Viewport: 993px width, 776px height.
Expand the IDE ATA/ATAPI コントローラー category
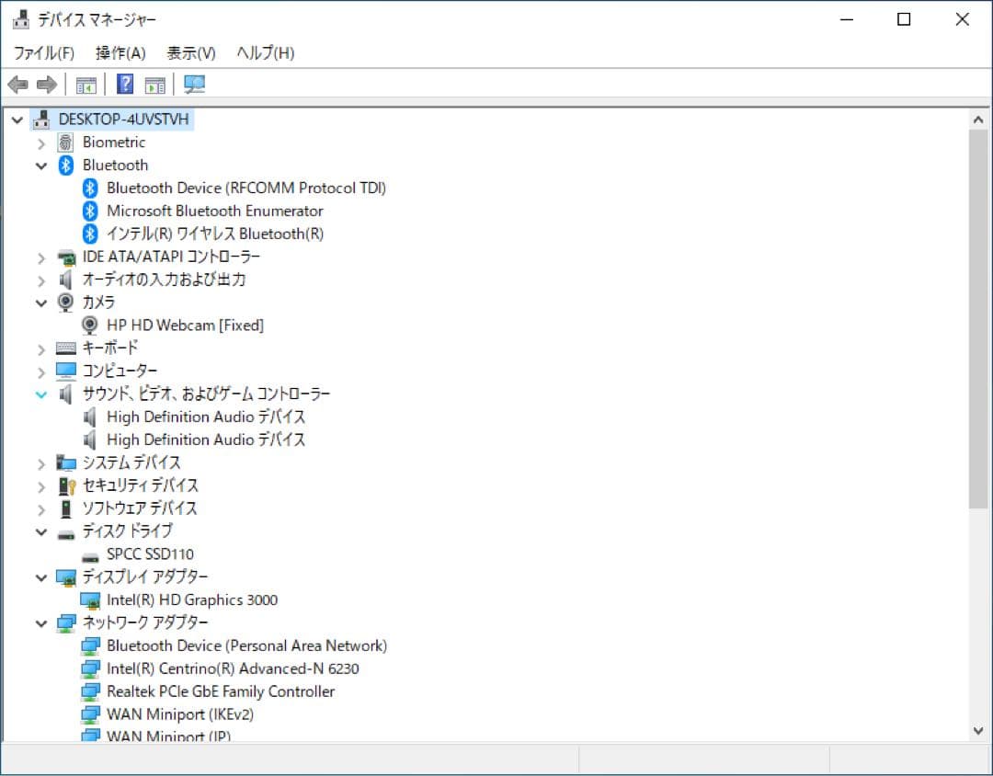[41, 257]
